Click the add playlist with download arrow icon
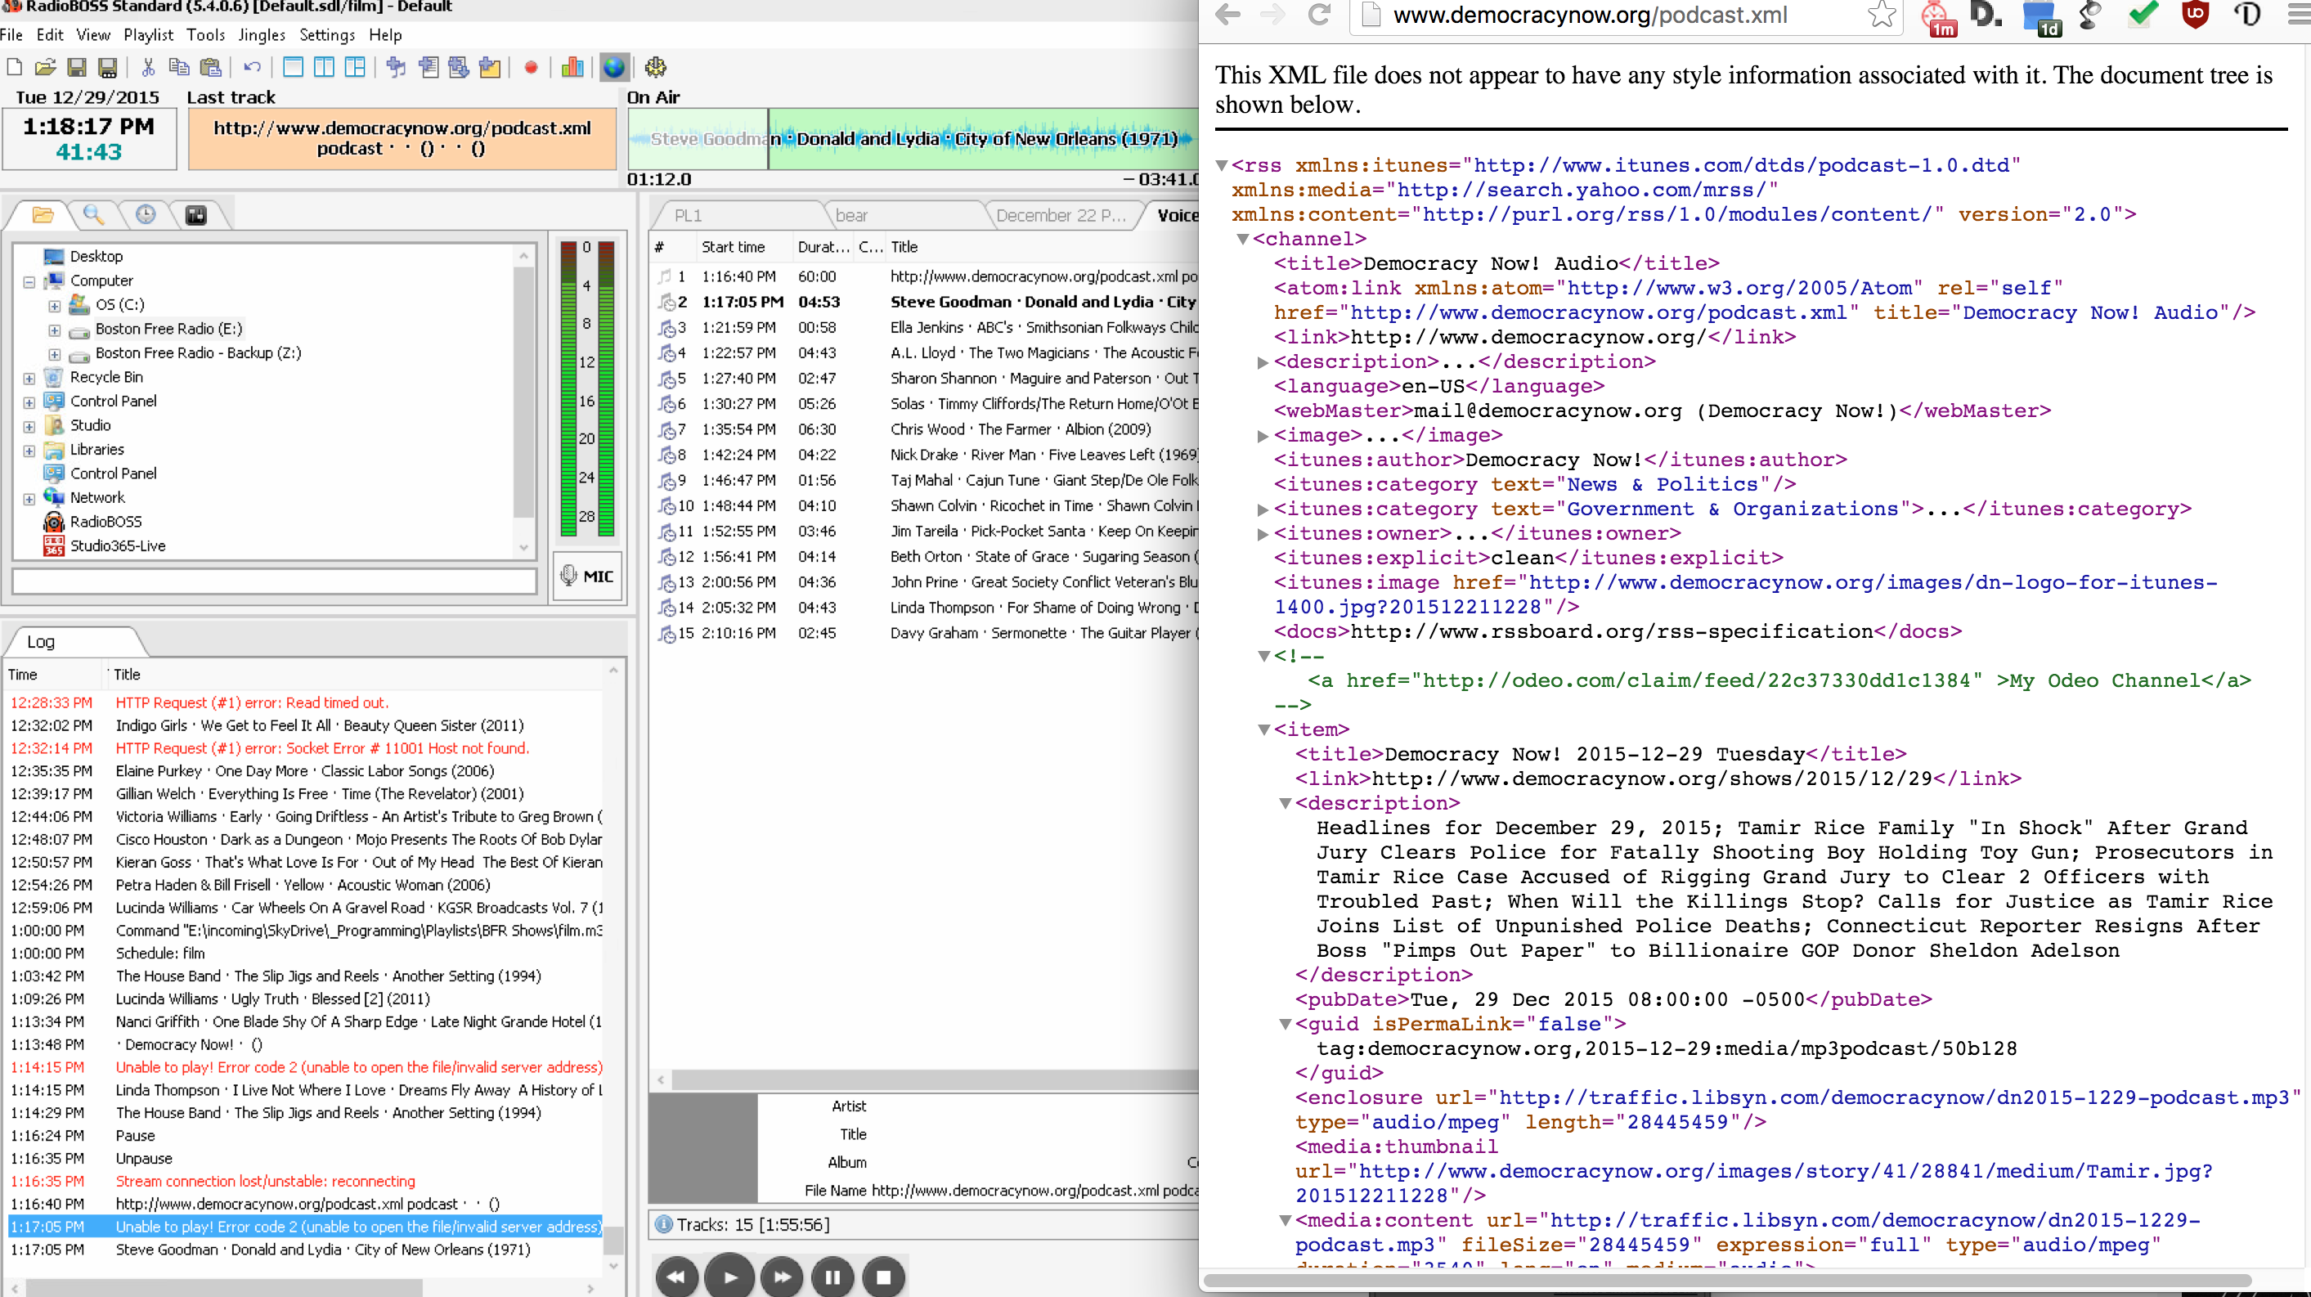 tap(459, 67)
